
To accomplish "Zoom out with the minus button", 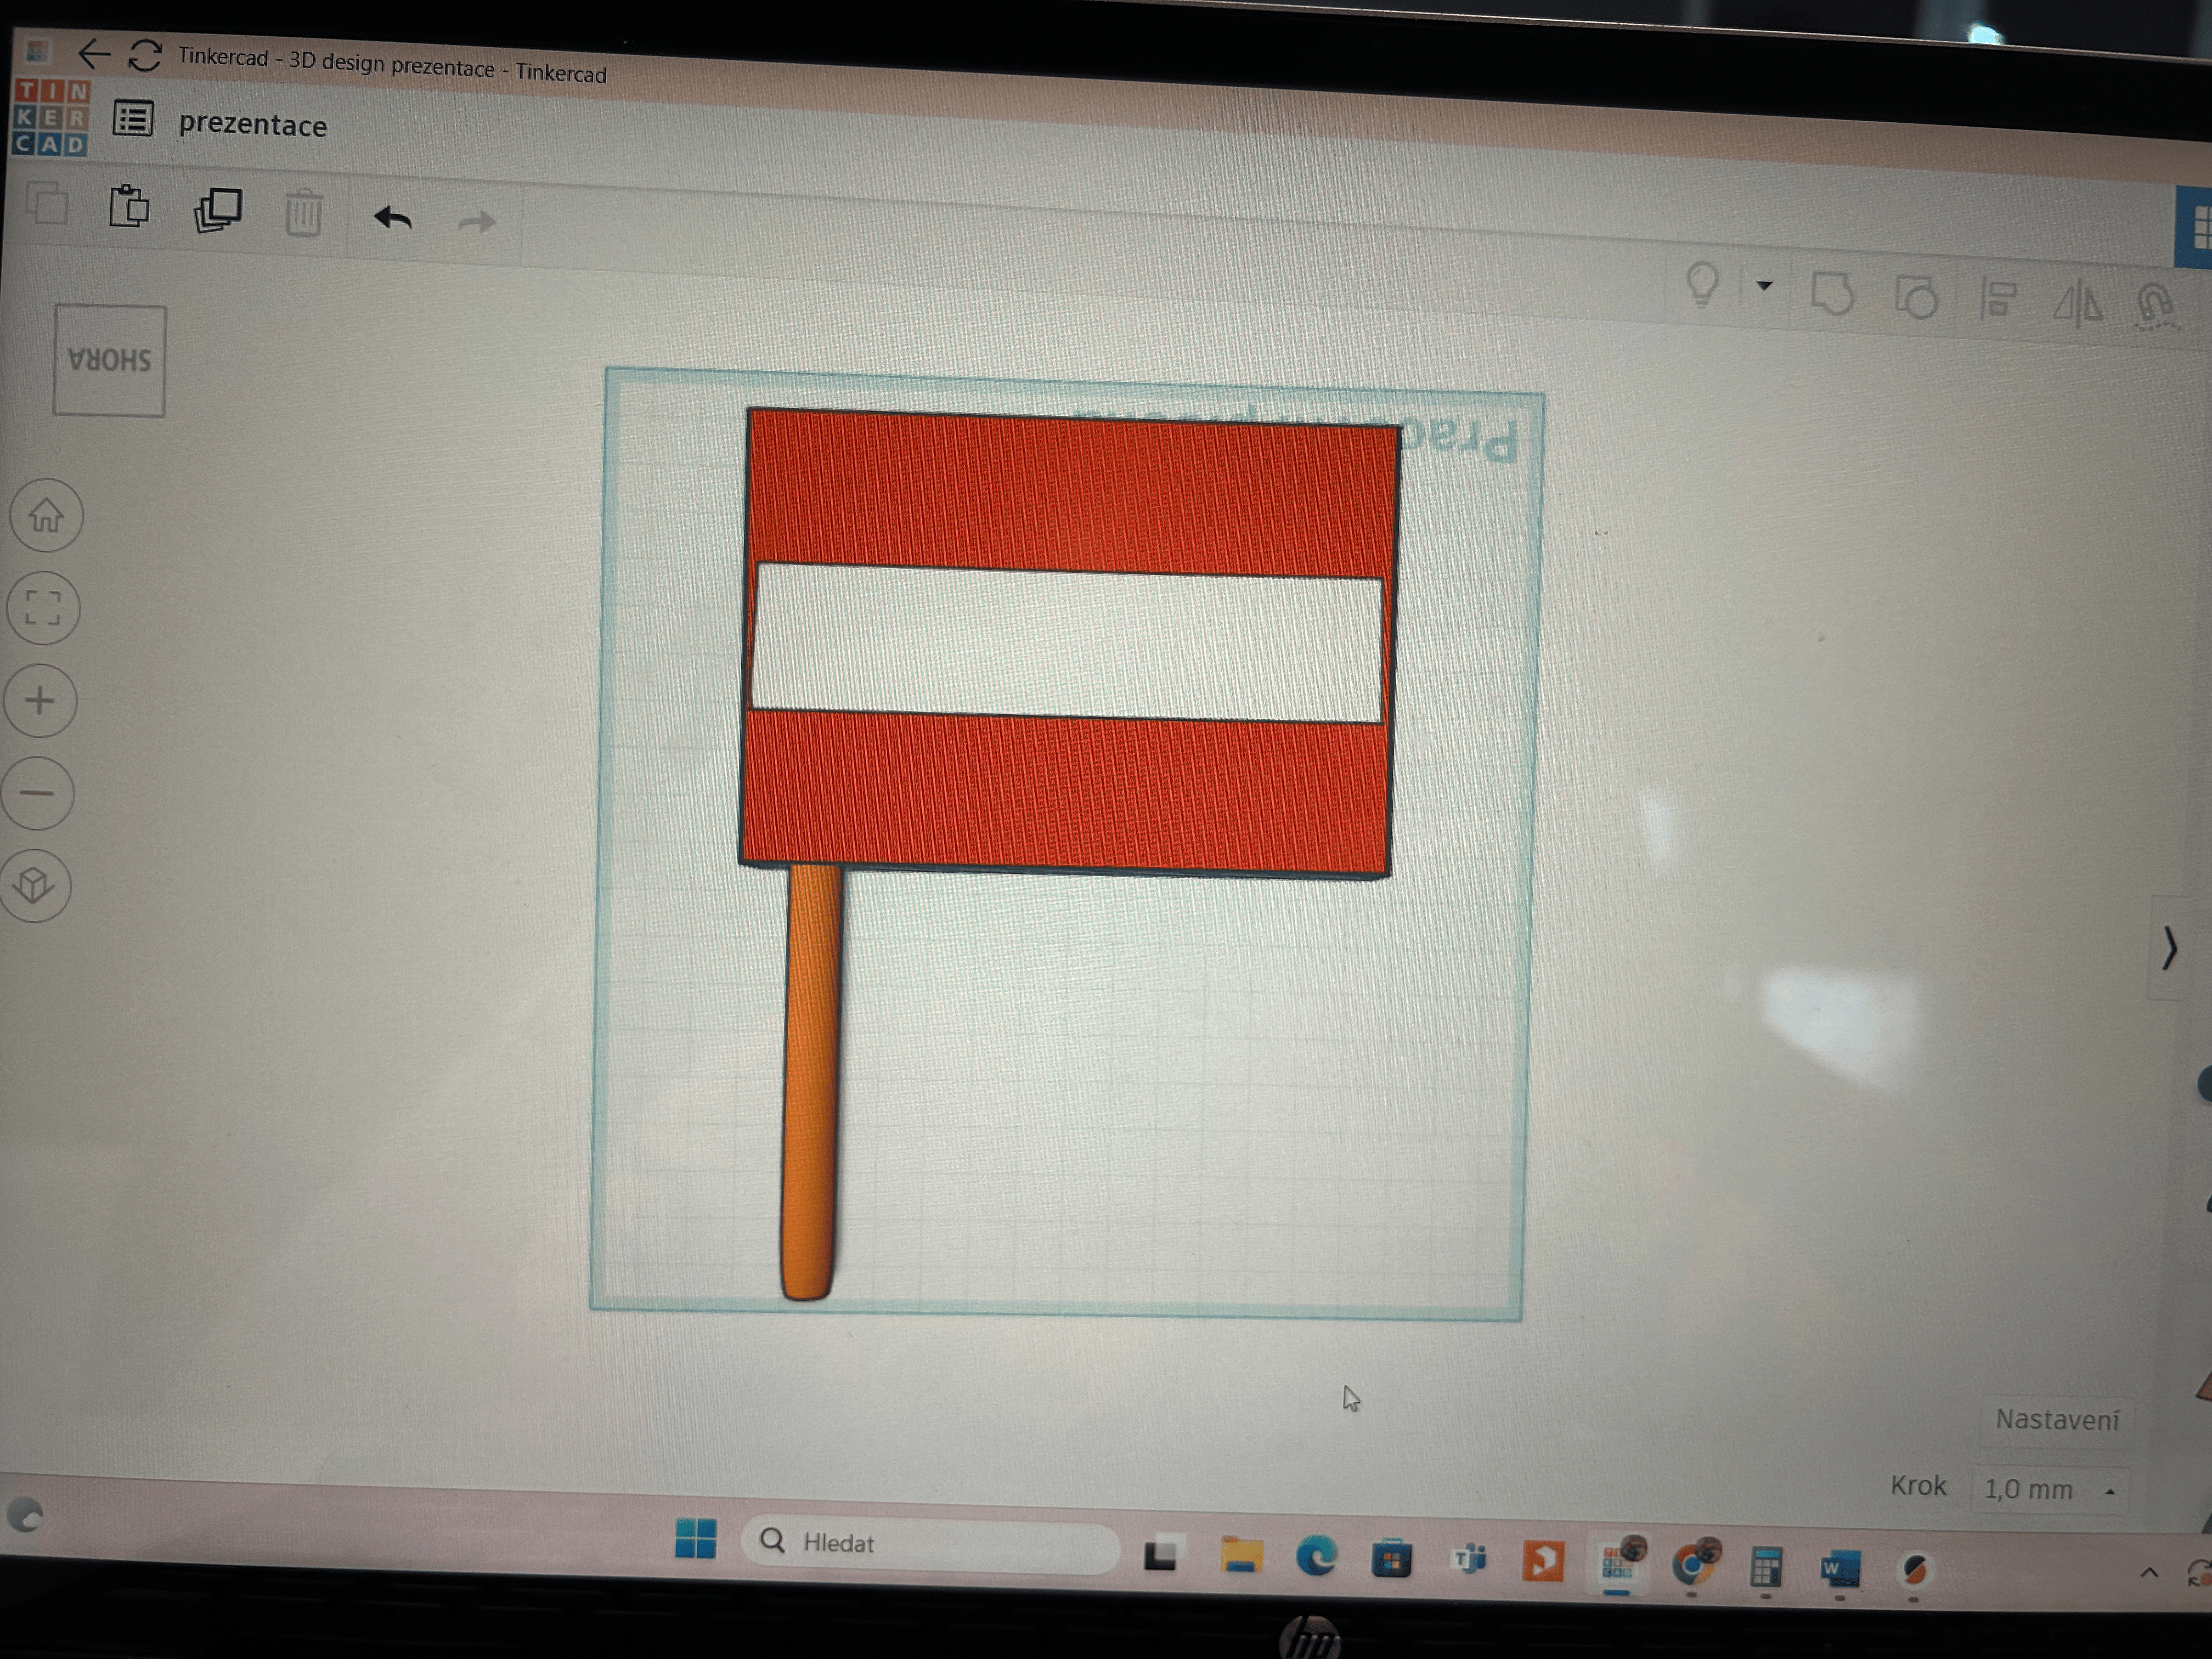I will coord(38,793).
